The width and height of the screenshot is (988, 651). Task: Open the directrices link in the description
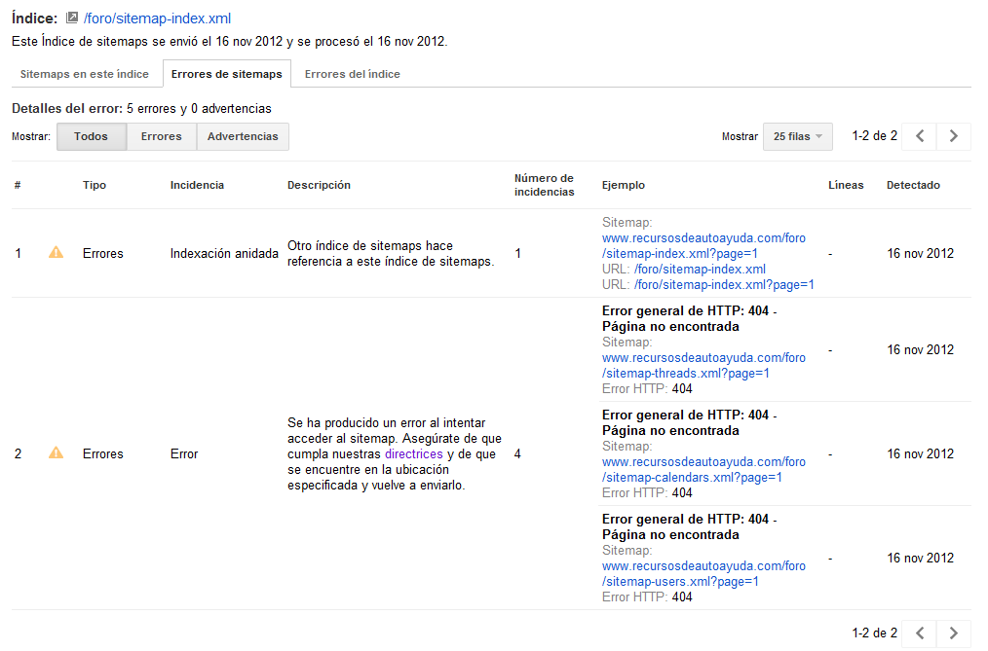pyautogui.click(x=413, y=453)
